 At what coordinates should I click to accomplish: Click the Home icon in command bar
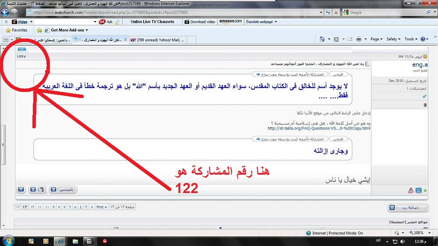click(322, 39)
